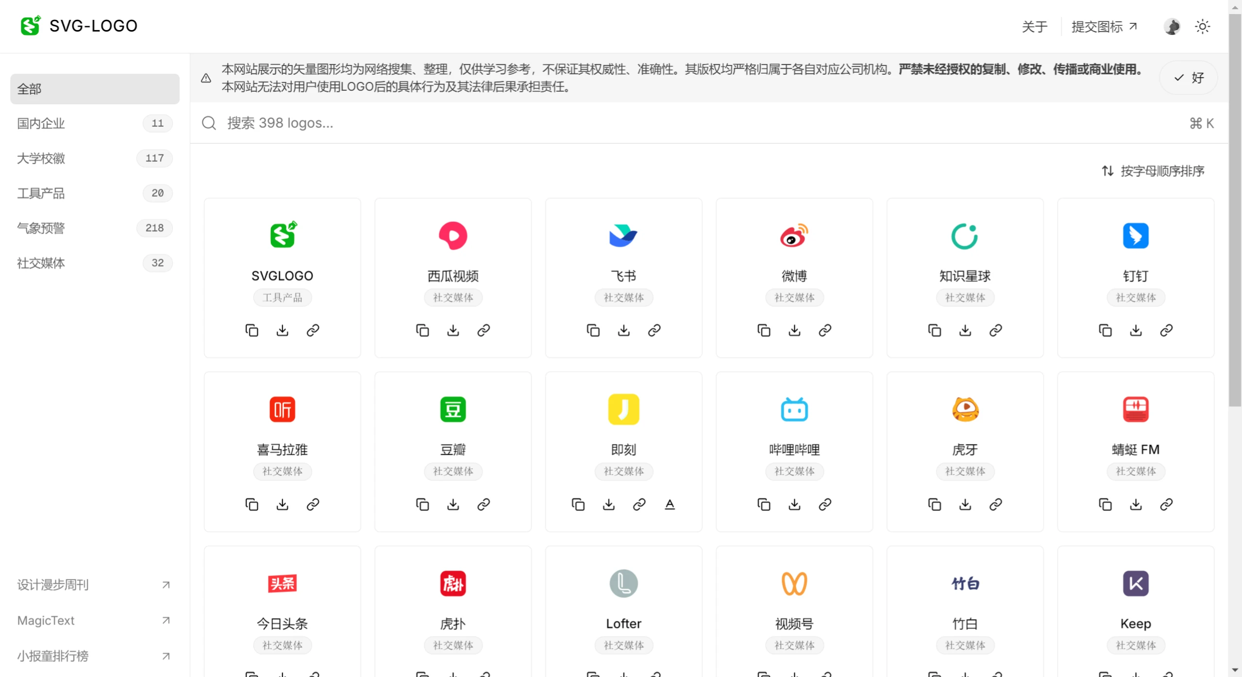
Task: Open the 关于 page
Action: coord(1034,26)
